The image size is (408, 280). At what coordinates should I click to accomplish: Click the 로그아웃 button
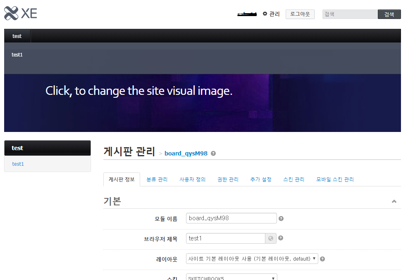[x=300, y=14]
